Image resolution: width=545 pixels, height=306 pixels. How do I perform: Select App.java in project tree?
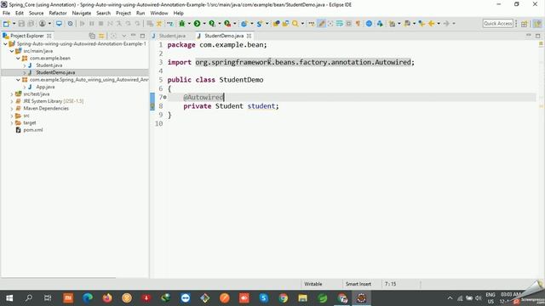click(x=45, y=87)
